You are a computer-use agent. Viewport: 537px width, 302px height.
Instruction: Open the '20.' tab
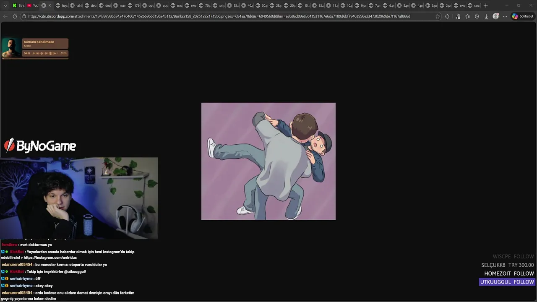tap(290, 5)
